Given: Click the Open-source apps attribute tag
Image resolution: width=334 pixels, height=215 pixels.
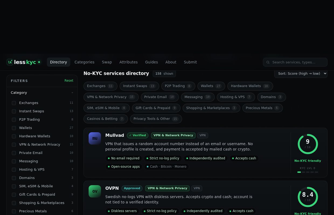Looking at the screenshot, I should [x=124, y=167].
